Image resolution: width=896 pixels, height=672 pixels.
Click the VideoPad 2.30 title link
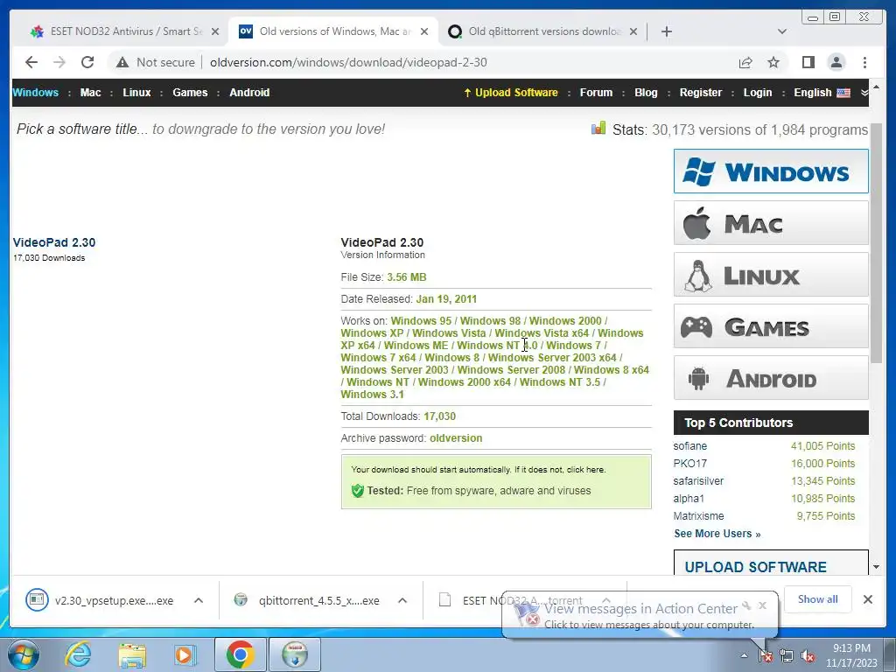click(54, 242)
